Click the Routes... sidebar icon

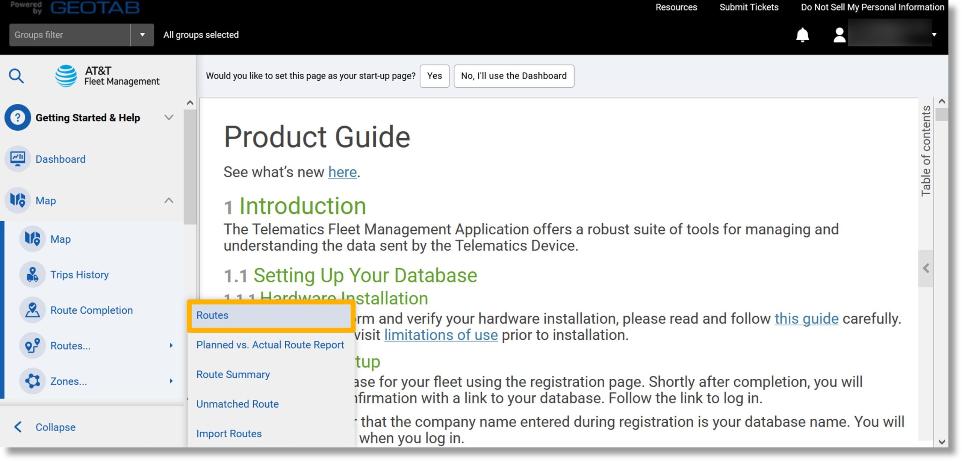32,346
